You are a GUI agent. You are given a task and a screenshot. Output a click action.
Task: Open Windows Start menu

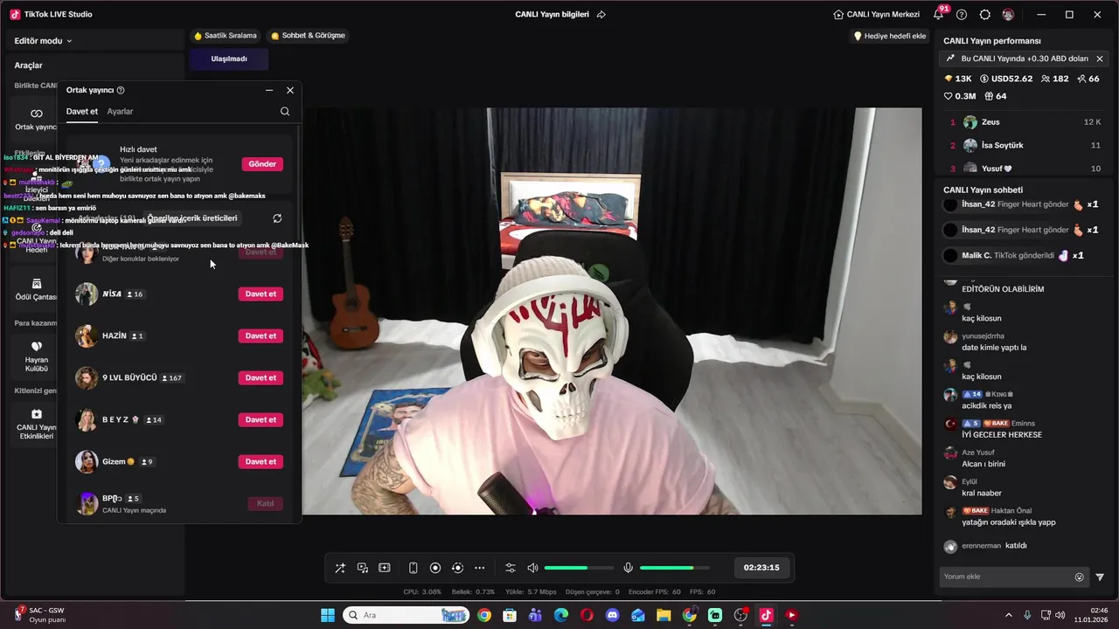[x=328, y=615]
